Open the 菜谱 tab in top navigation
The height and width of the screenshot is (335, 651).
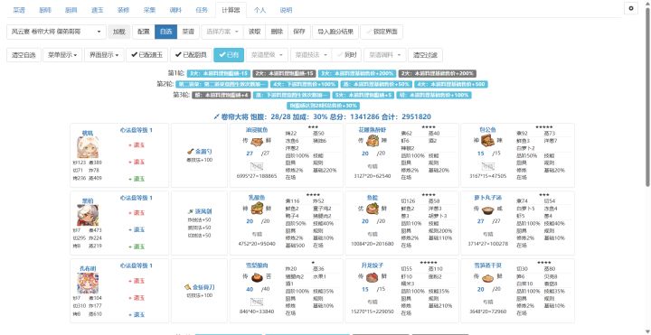[19, 10]
